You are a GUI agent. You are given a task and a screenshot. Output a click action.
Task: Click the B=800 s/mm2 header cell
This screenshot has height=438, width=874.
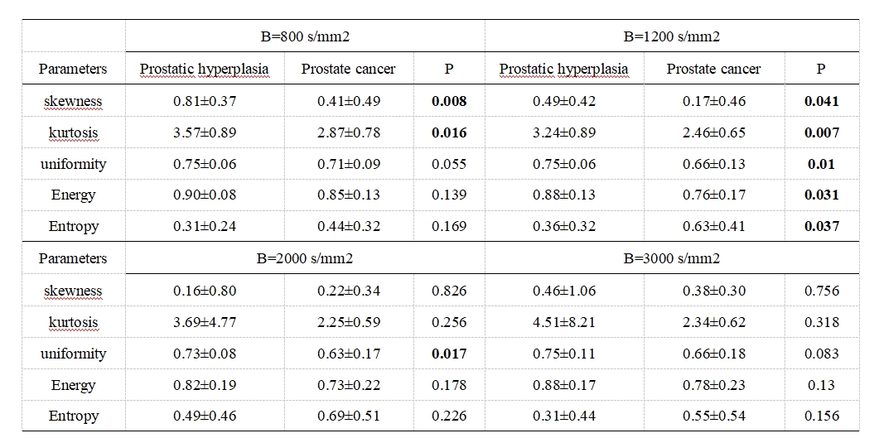tap(304, 37)
